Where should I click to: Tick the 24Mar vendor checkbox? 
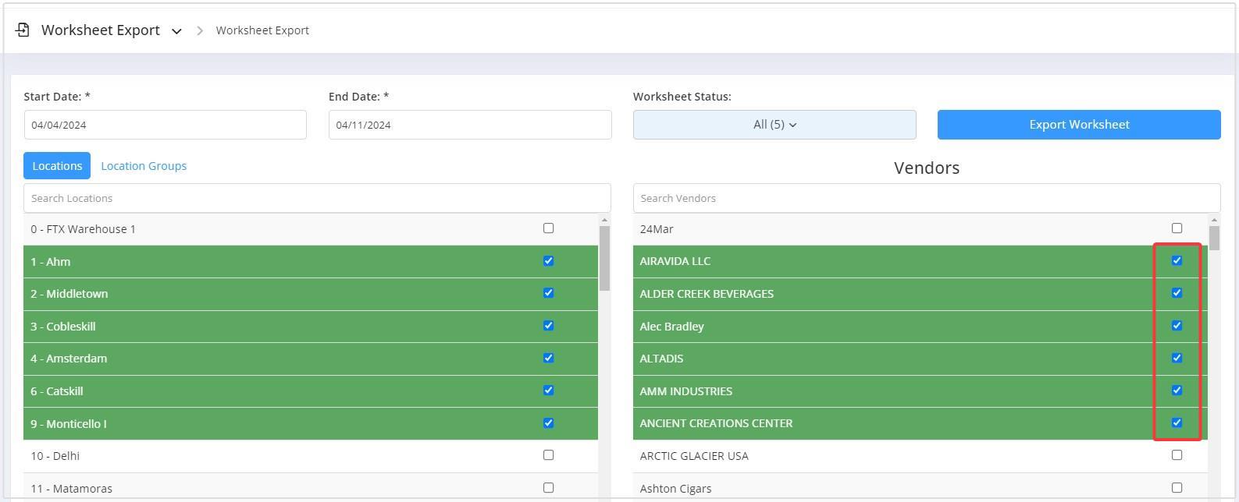(1177, 228)
